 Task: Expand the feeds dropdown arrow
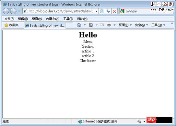(97, 25)
